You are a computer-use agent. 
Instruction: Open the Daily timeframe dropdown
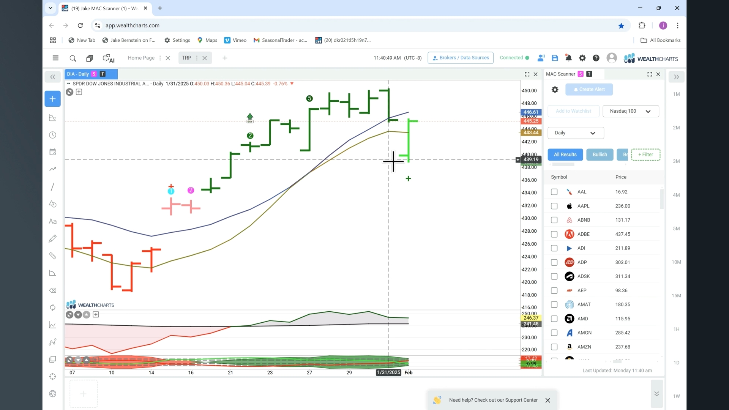(x=576, y=133)
